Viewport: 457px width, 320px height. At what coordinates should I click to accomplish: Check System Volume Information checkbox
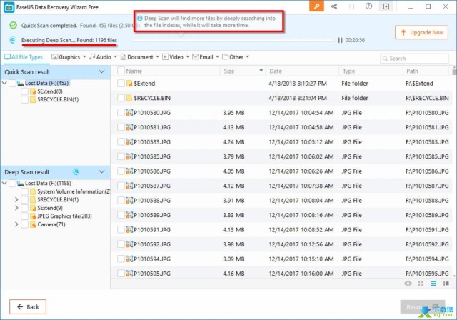point(24,191)
